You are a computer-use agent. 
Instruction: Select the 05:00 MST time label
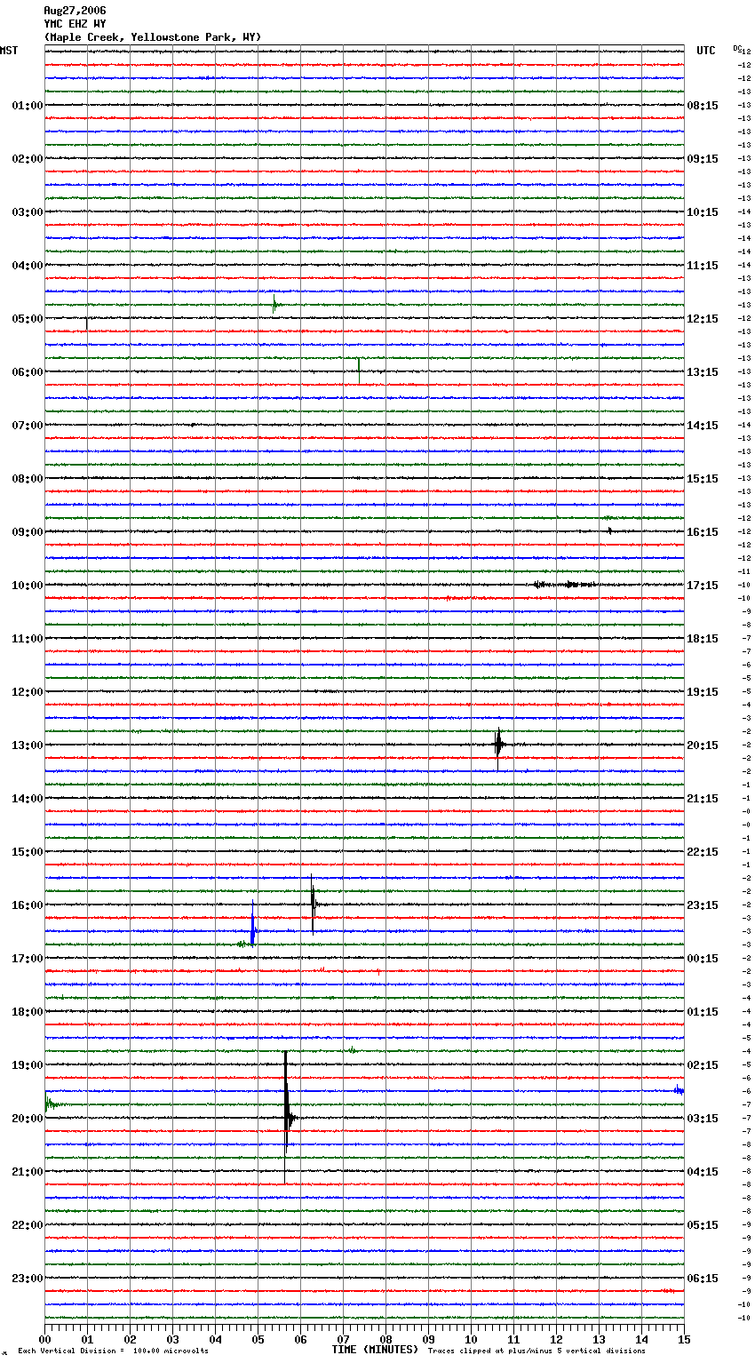click(27, 319)
